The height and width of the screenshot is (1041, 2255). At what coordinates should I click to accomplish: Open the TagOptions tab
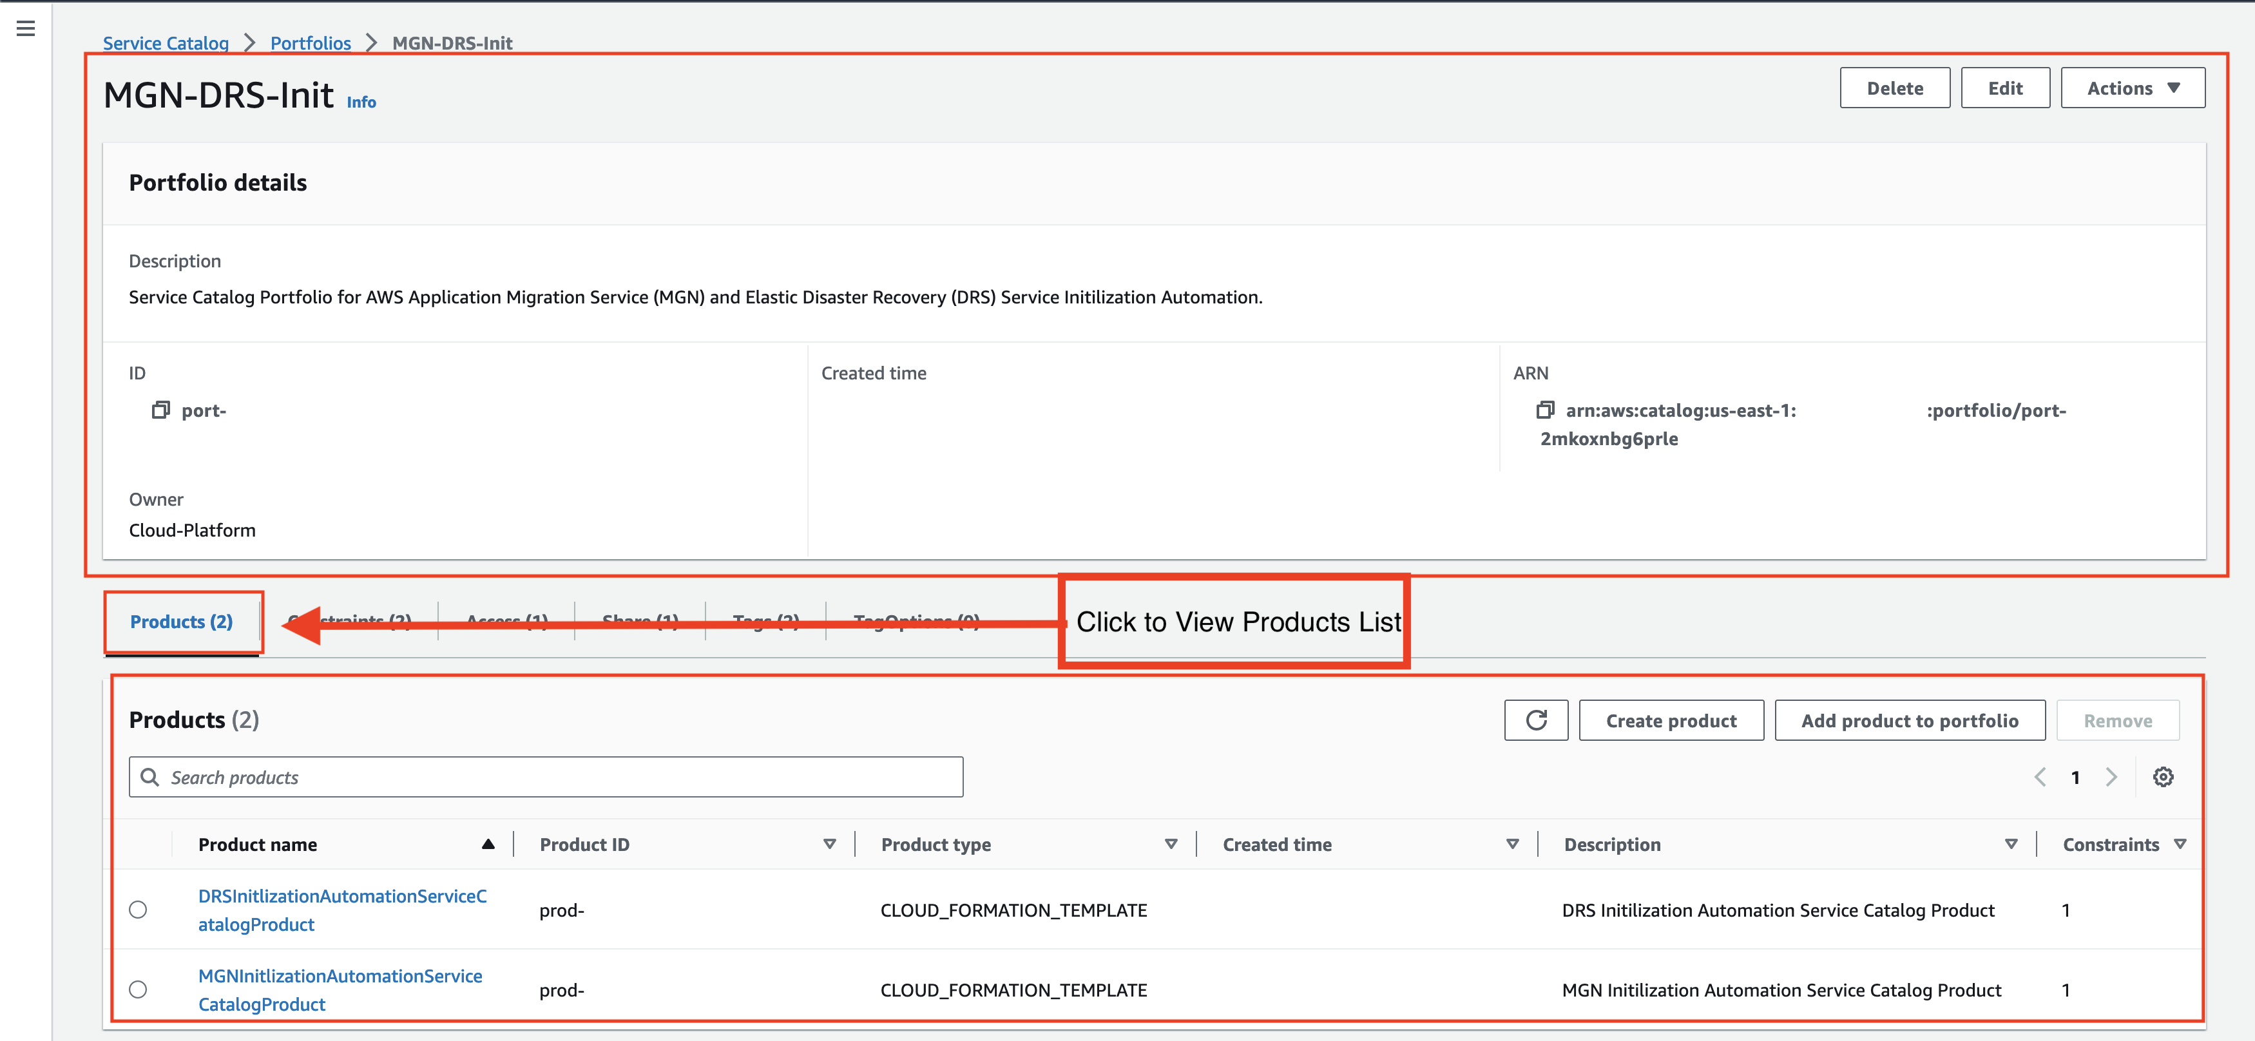tap(916, 622)
